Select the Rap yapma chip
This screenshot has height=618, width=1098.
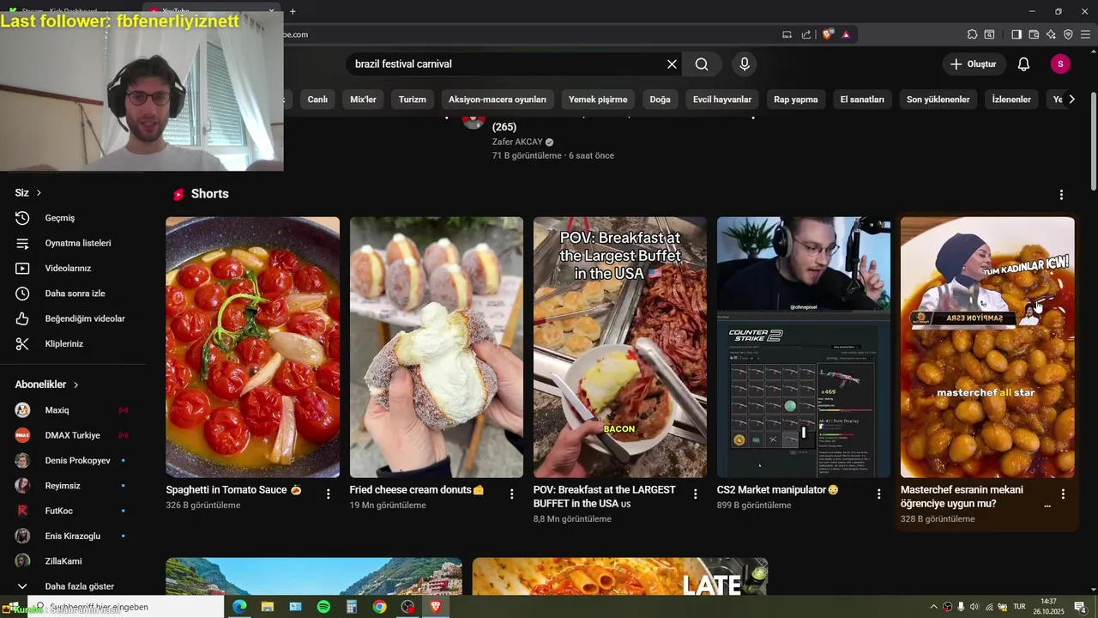796,100
